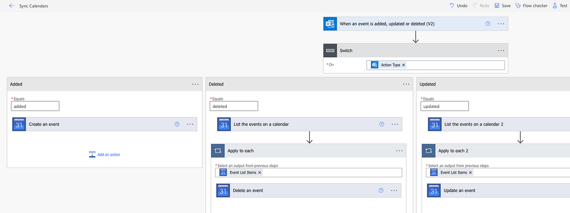This screenshot has width=570, height=213.
Task: Click the Switch On input field
Action: click(x=436, y=65)
